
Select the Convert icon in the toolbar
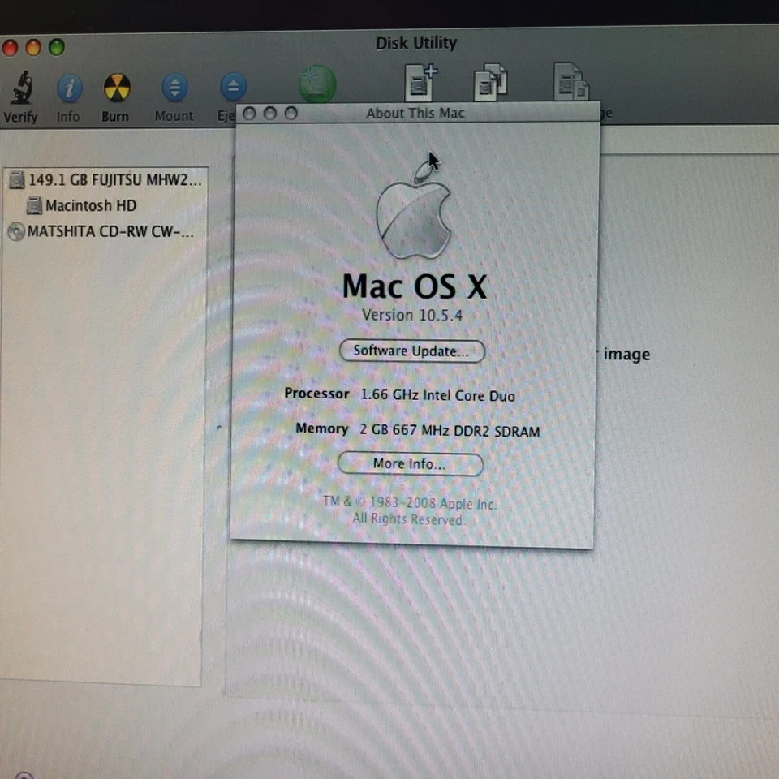click(491, 81)
